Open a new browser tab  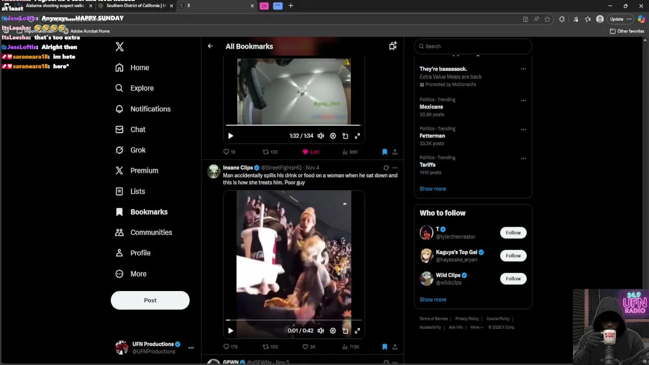tap(291, 6)
